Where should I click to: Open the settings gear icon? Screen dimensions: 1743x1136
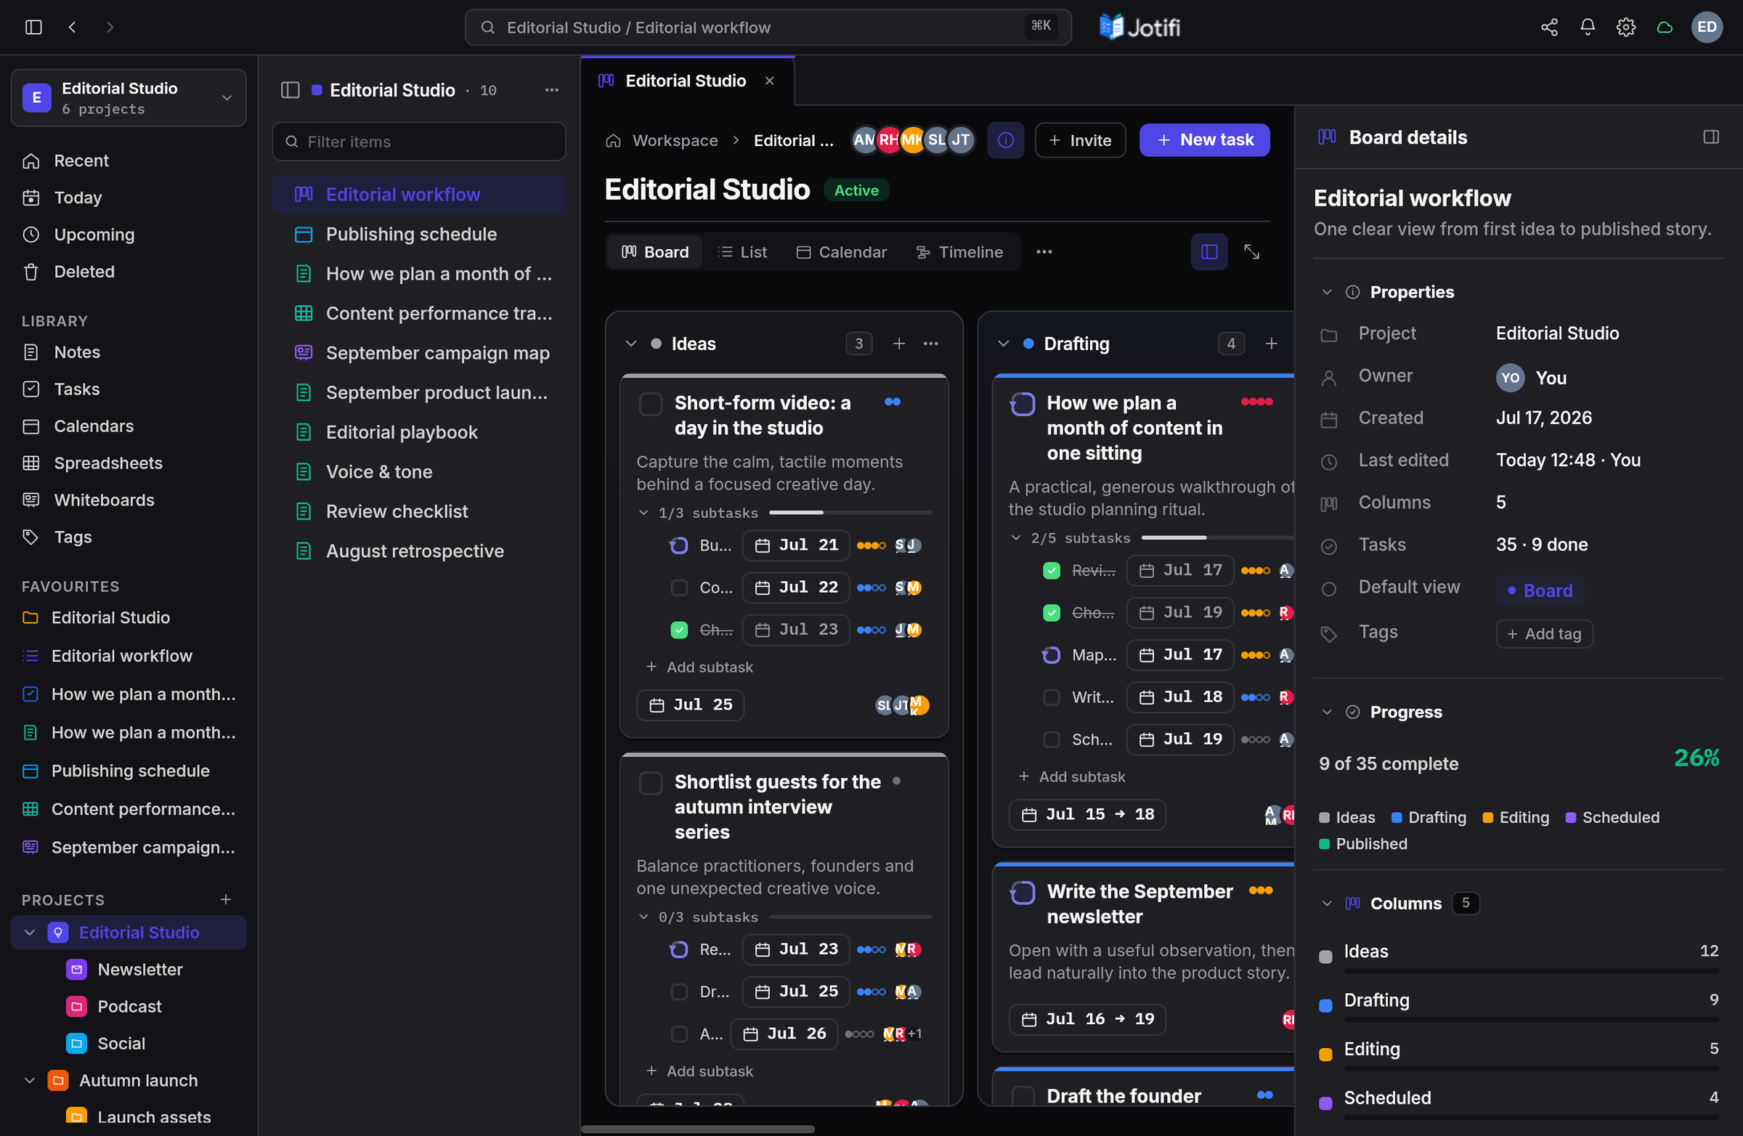click(x=1626, y=27)
